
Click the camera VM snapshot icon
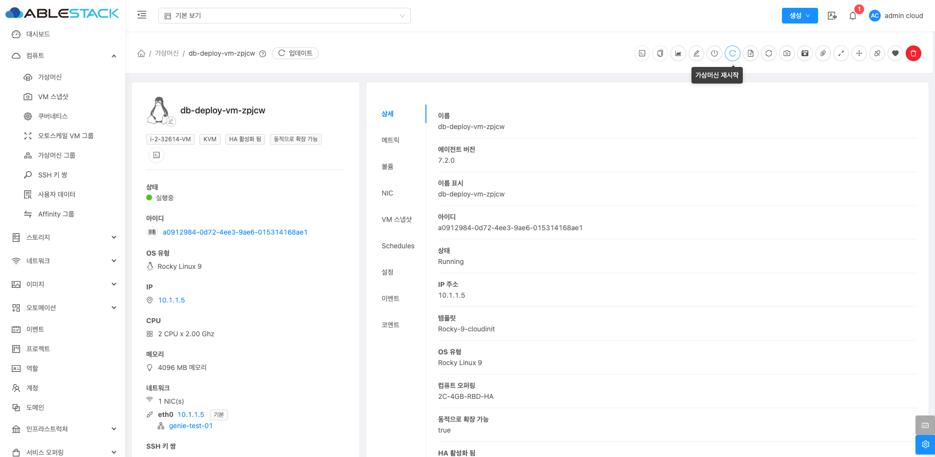pyautogui.click(x=786, y=53)
